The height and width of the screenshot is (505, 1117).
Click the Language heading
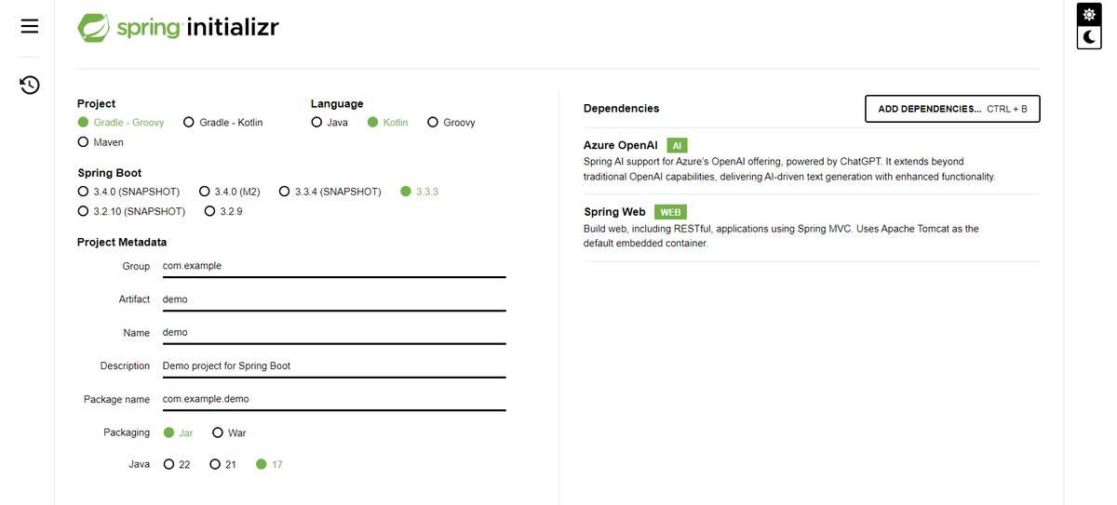click(x=337, y=103)
